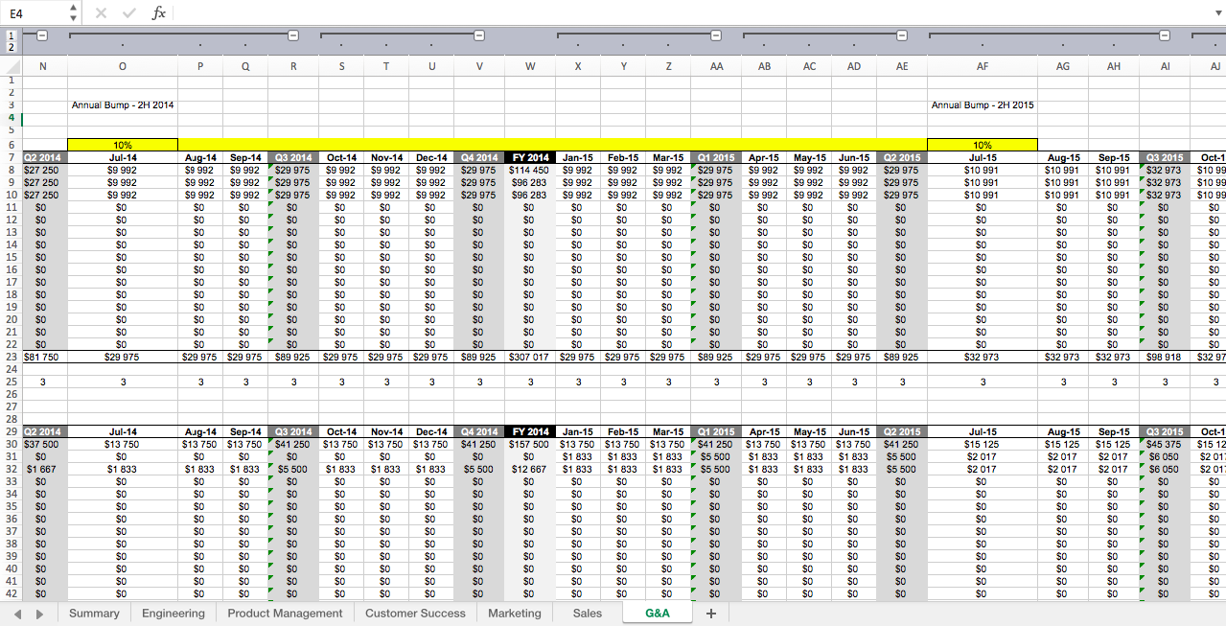Click the 'FY 2014' header in row 7

[x=530, y=157]
